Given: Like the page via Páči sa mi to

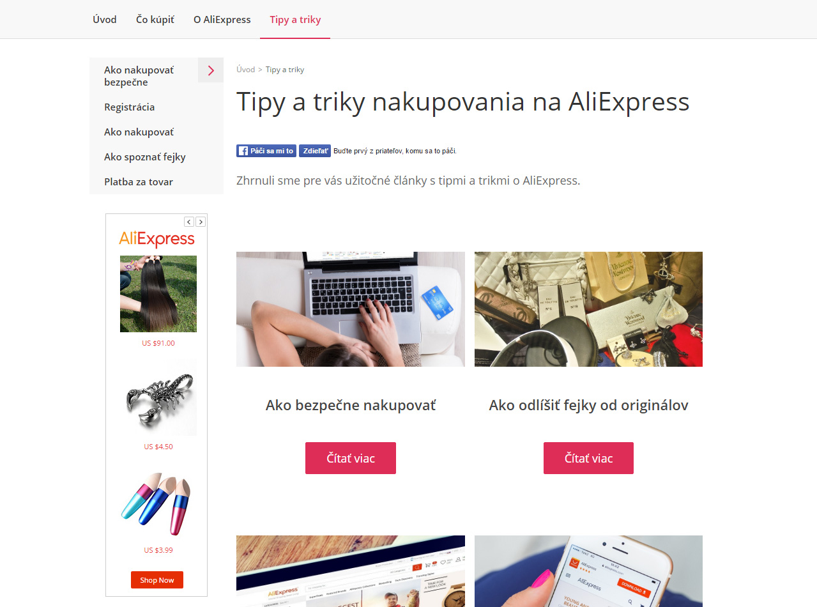Looking at the screenshot, I should click(x=266, y=151).
